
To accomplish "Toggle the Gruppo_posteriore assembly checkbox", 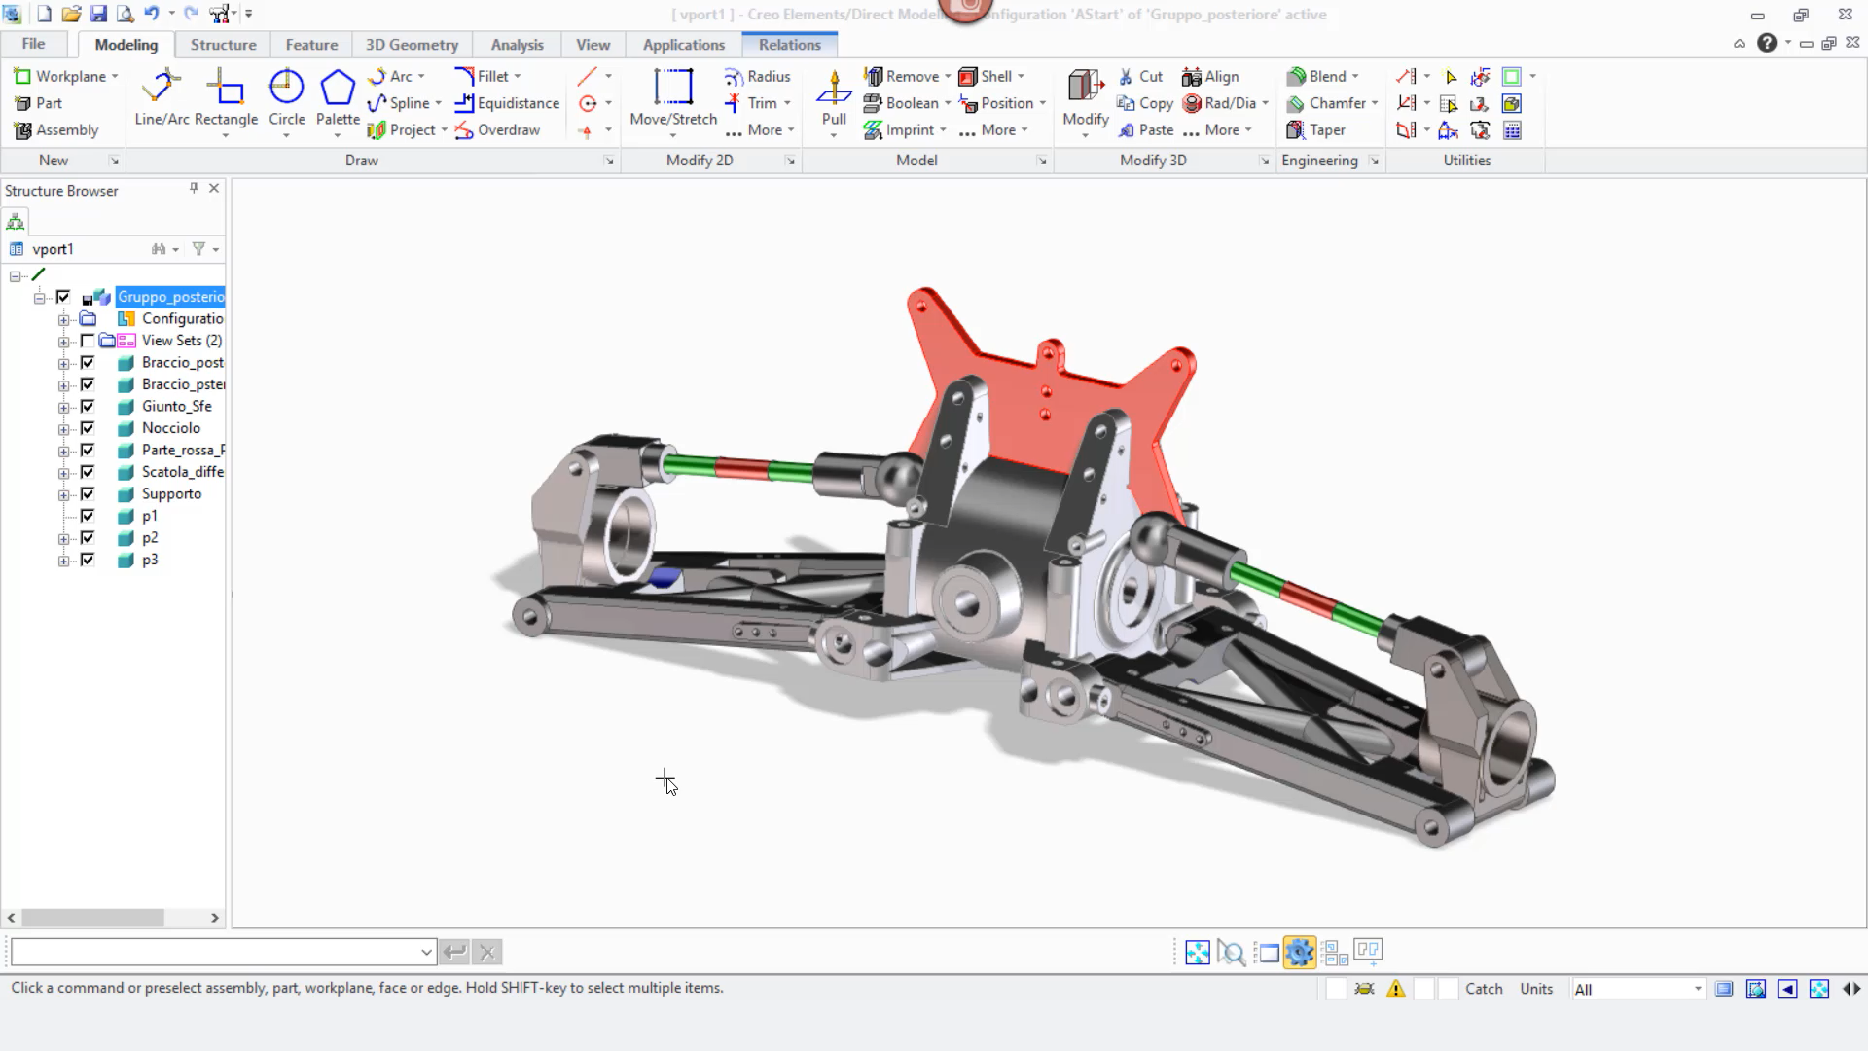I will (63, 297).
